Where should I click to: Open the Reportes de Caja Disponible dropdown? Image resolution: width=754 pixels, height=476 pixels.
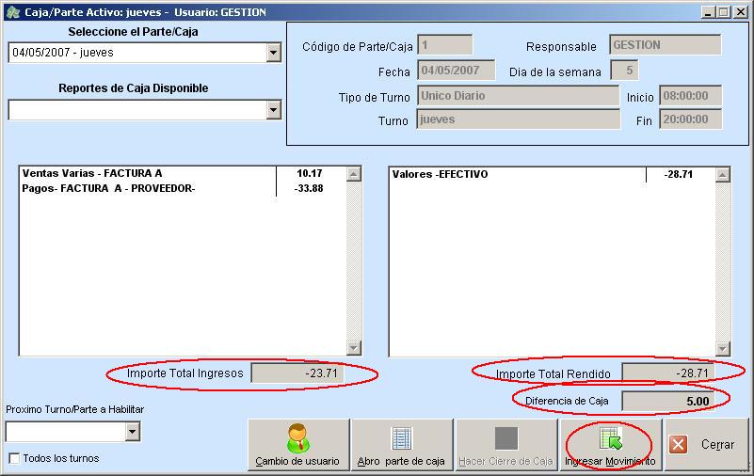coord(273,110)
